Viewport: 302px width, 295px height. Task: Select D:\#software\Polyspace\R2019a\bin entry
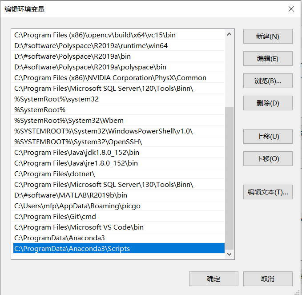(x=119, y=56)
